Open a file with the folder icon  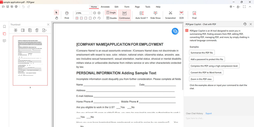click(x=3, y=7)
